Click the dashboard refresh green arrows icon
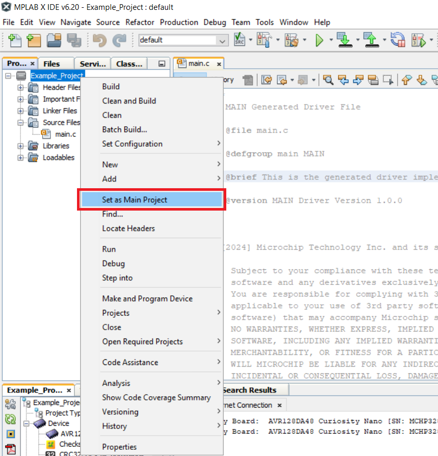This screenshot has height=456, width=438. 10,419
